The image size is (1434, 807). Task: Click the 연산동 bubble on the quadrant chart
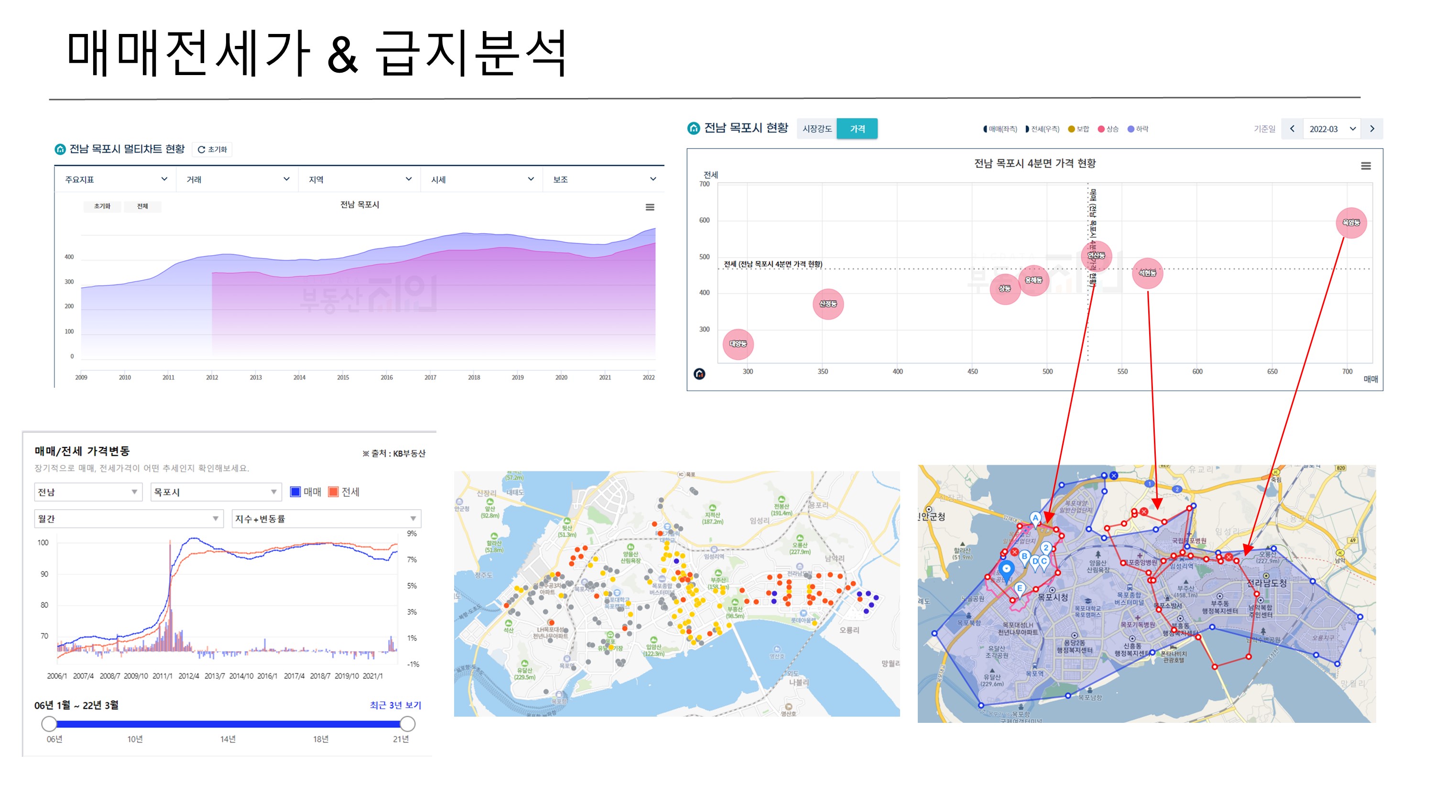[1097, 256]
